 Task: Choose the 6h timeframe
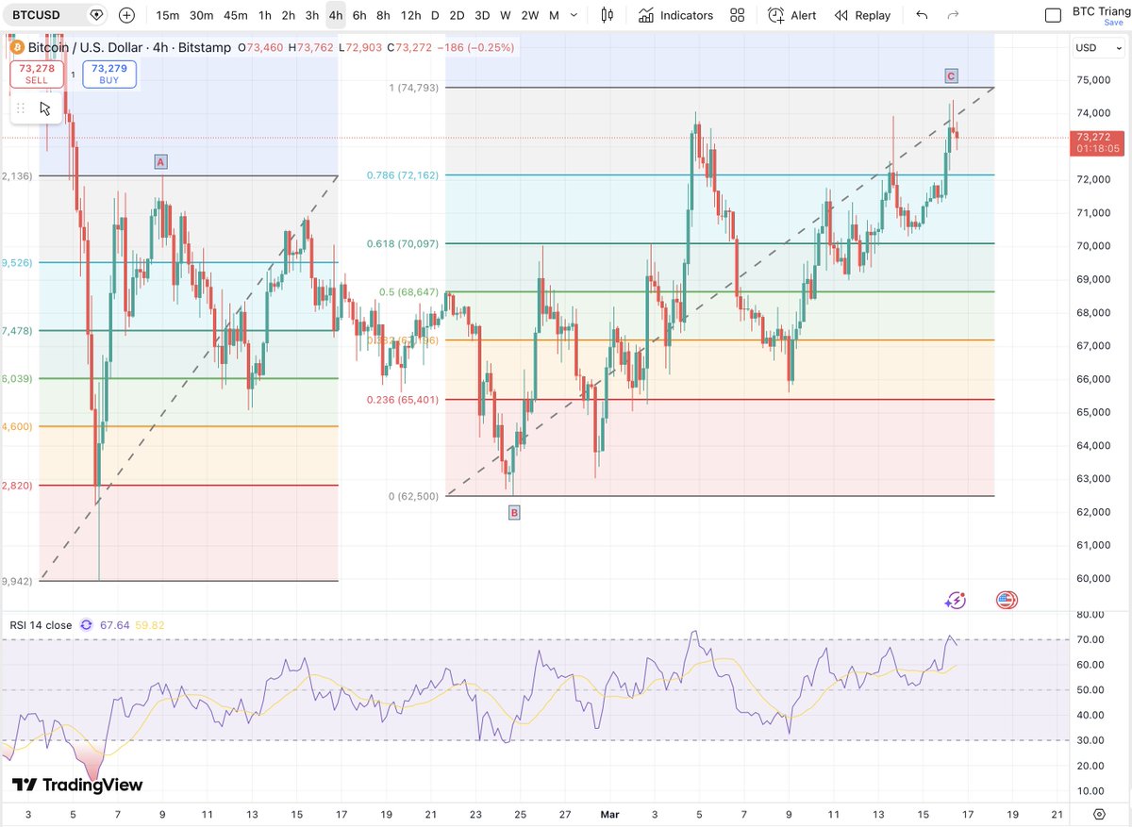[x=359, y=15]
